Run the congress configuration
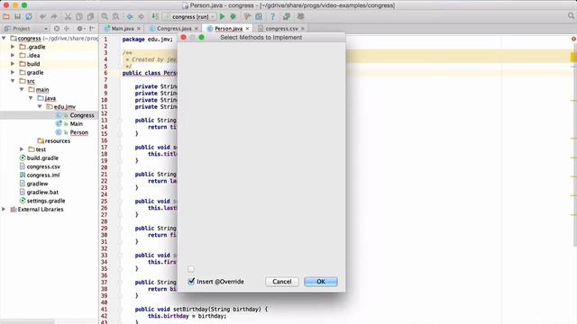Viewport: 577px width, 324px height. tap(222, 16)
